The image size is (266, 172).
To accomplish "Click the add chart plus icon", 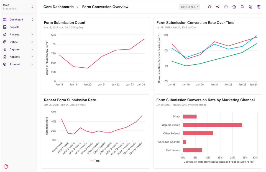I will point(226,7).
